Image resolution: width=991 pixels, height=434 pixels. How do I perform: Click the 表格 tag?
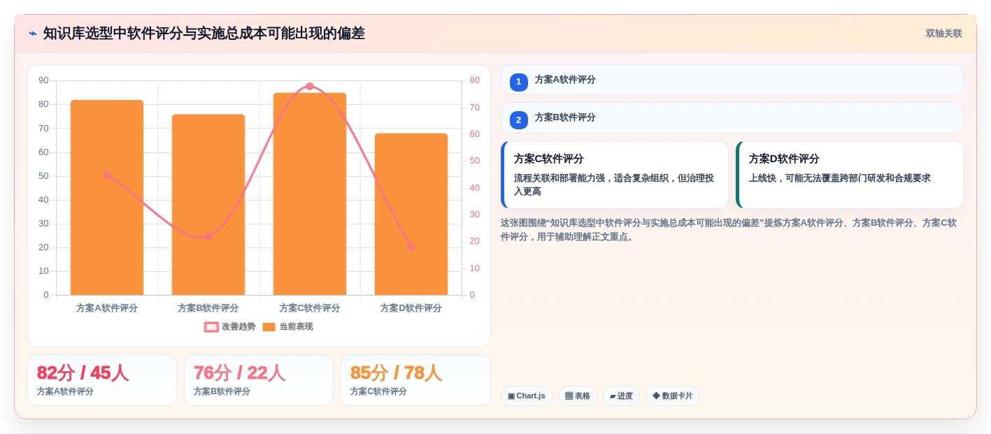click(x=578, y=396)
